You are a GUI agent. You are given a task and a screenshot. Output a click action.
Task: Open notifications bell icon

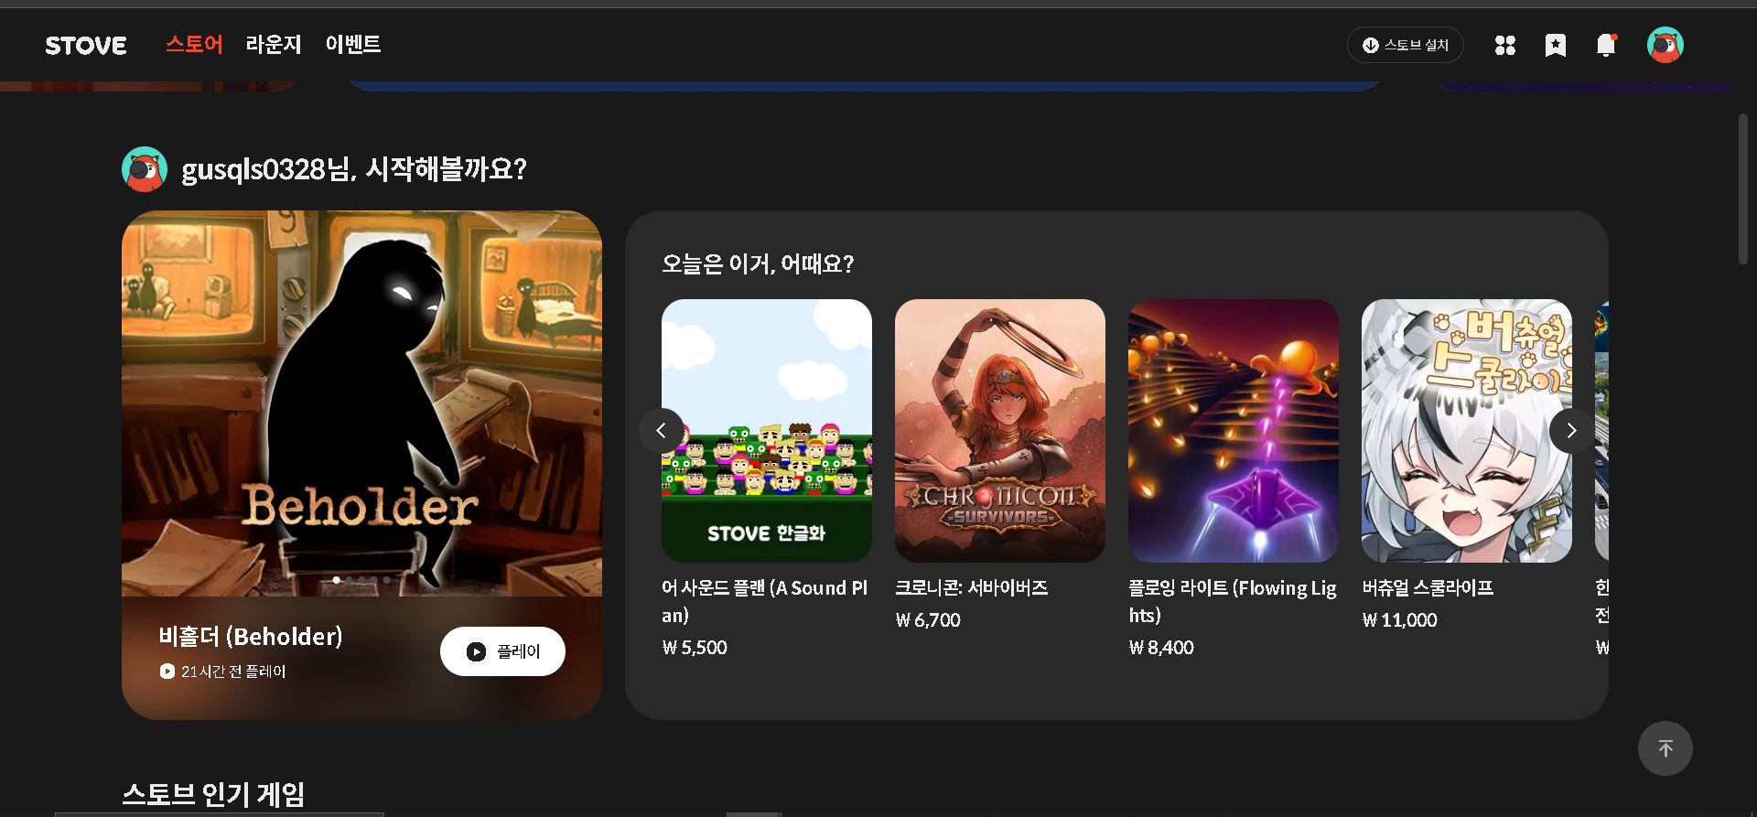tap(1606, 45)
